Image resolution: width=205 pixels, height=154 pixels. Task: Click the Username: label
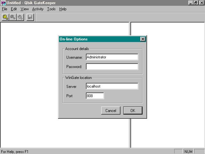tap(74, 57)
